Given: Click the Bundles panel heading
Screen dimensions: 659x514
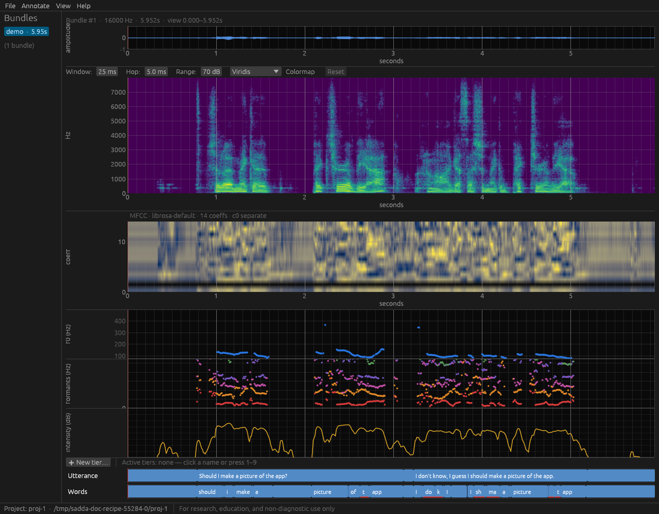Looking at the screenshot, I should (x=21, y=18).
